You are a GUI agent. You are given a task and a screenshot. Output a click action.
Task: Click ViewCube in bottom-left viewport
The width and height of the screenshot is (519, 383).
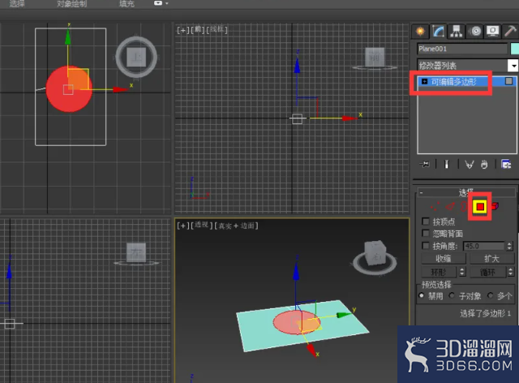pyautogui.click(x=136, y=255)
